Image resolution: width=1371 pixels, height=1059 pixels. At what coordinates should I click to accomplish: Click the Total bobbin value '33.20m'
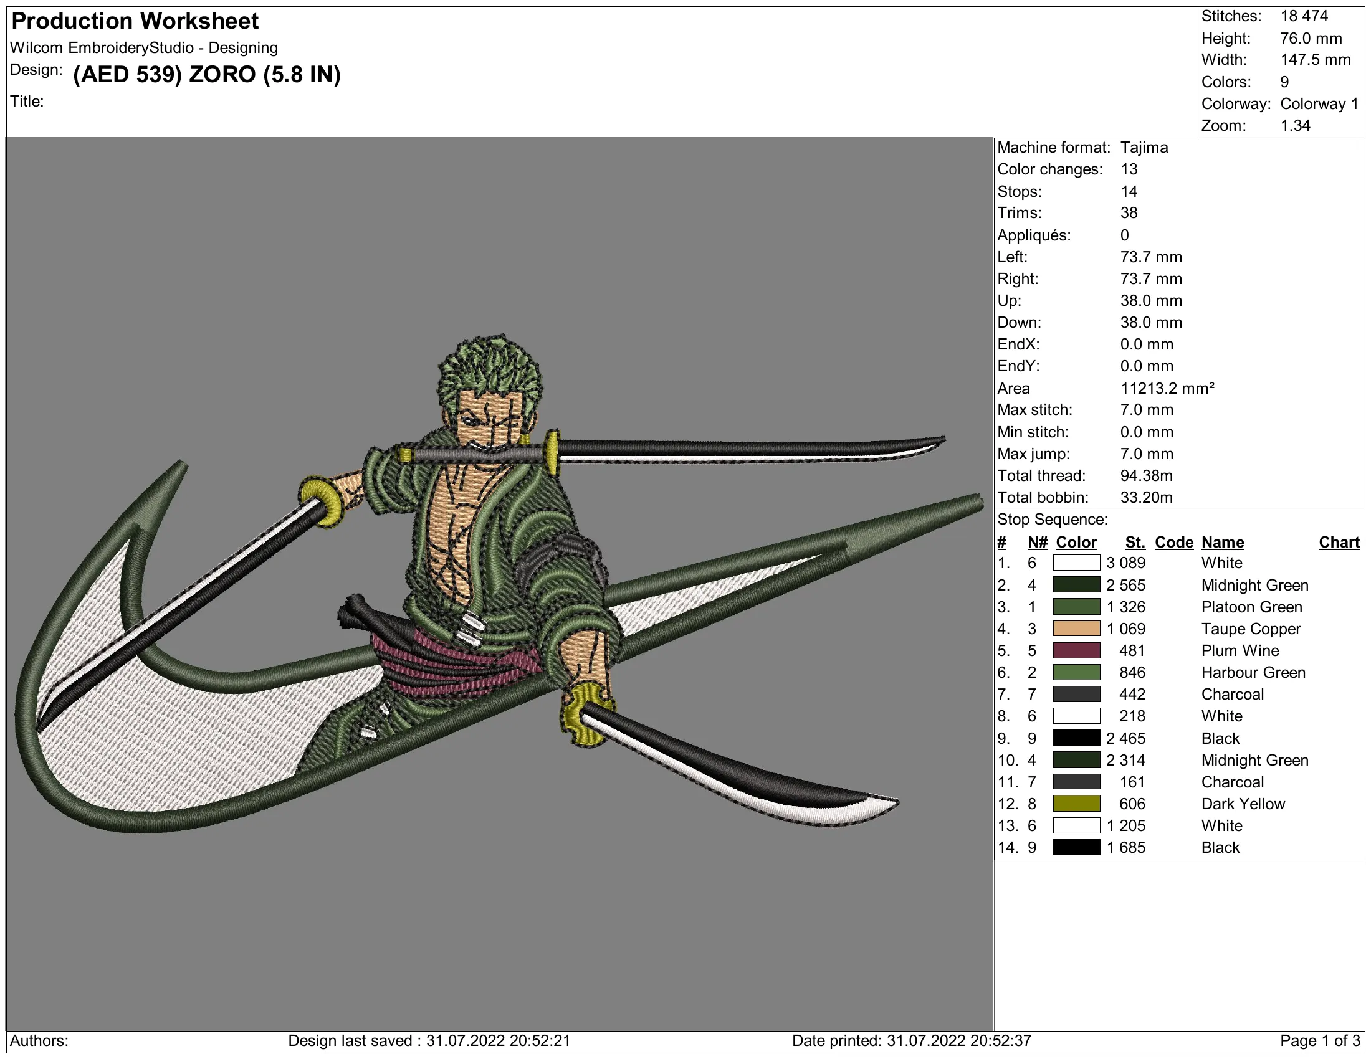click(1146, 498)
